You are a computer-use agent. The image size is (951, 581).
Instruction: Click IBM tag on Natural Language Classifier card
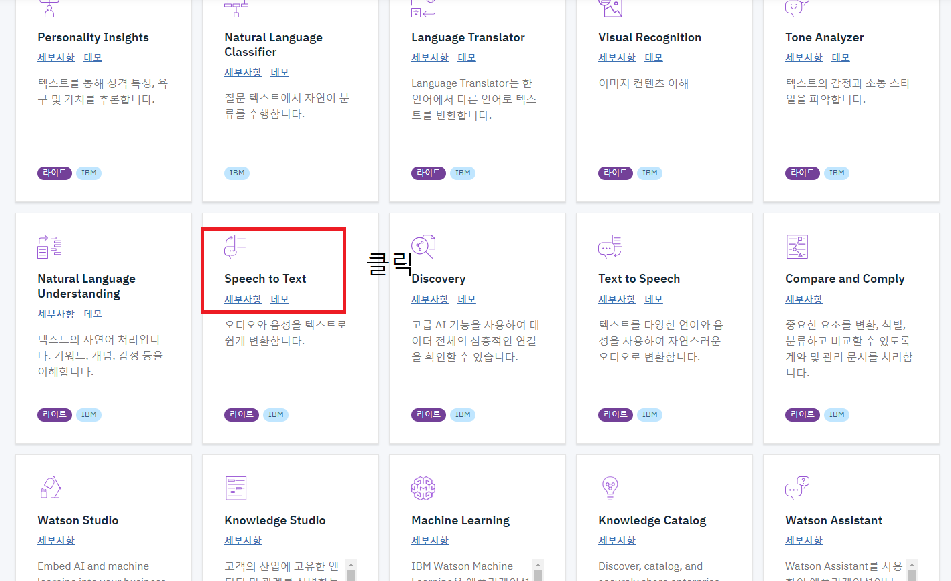237,173
